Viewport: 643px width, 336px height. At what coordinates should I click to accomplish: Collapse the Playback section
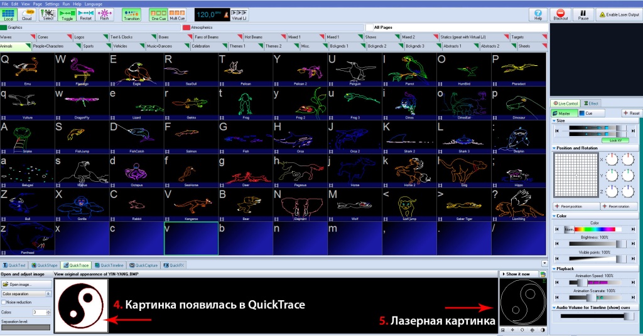tap(554, 268)
